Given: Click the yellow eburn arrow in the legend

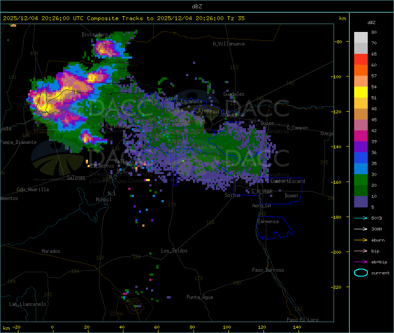Looking at the screenshot, I should coord(361,240).
